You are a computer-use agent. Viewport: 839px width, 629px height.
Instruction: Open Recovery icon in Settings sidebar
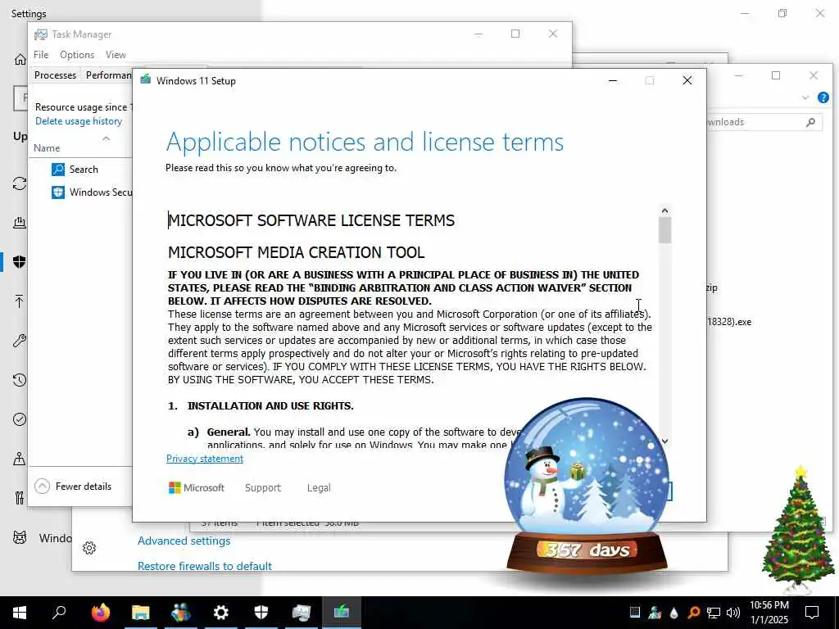pyautogui.click(x=20, y=380)
